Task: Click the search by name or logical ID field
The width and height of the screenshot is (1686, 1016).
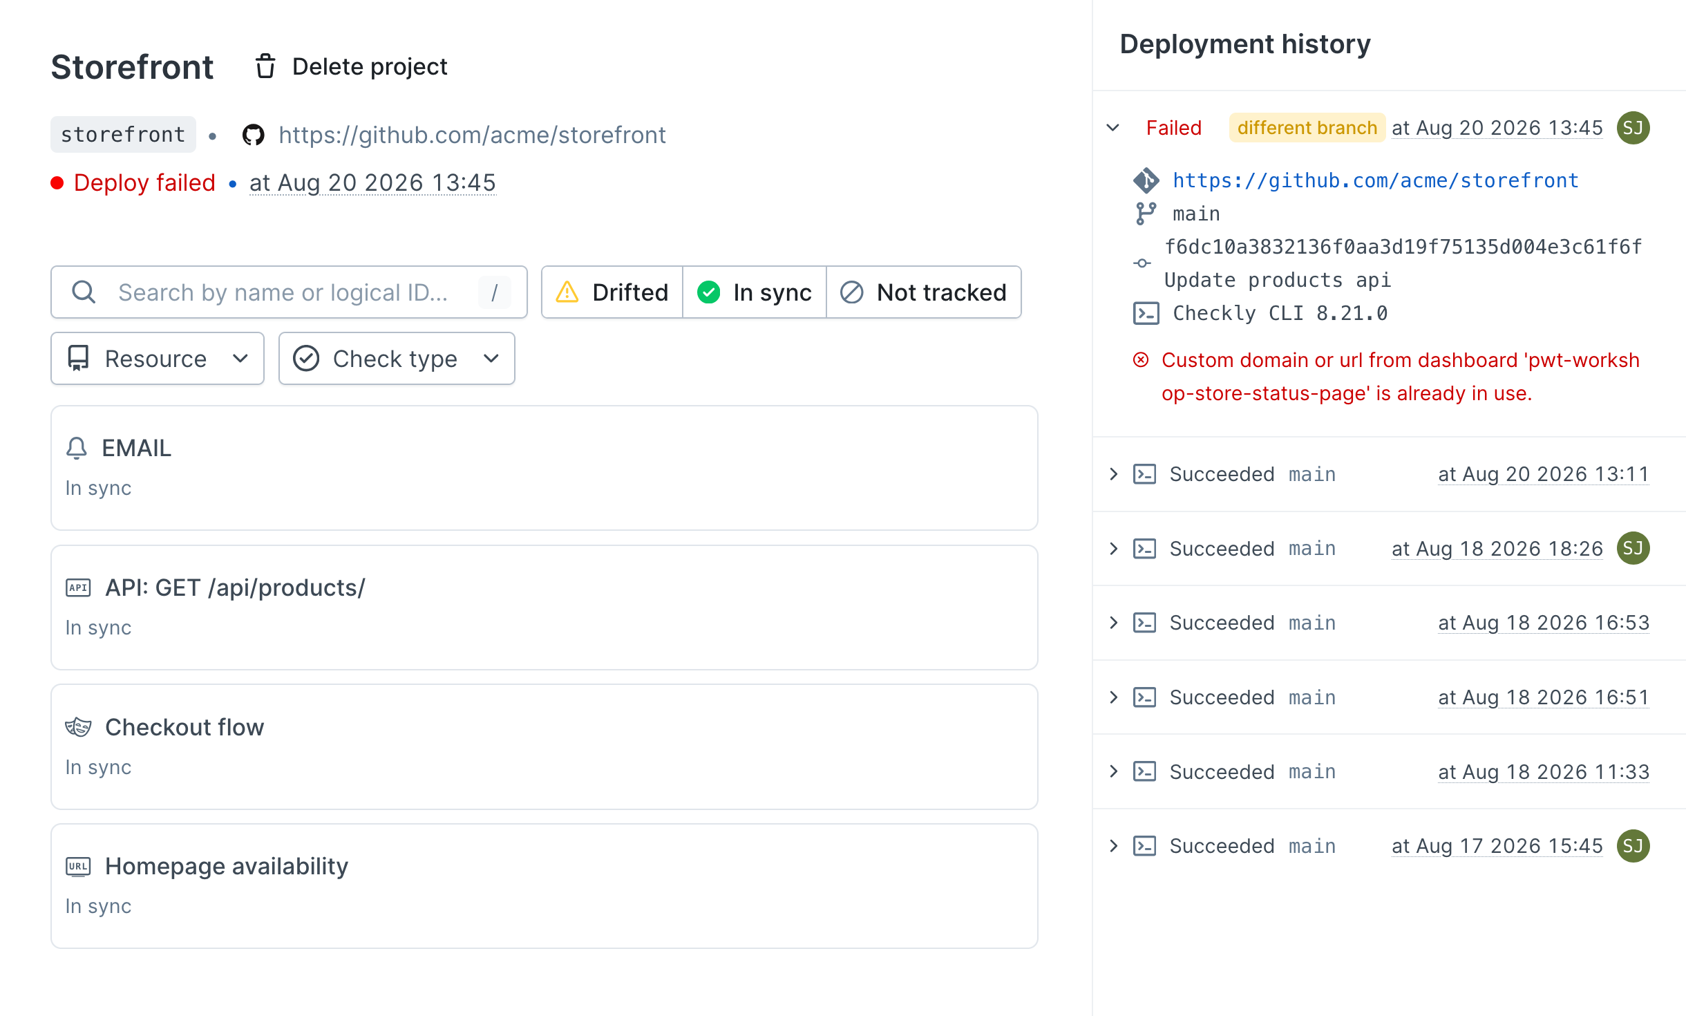Action: click(x=289, y=292)
